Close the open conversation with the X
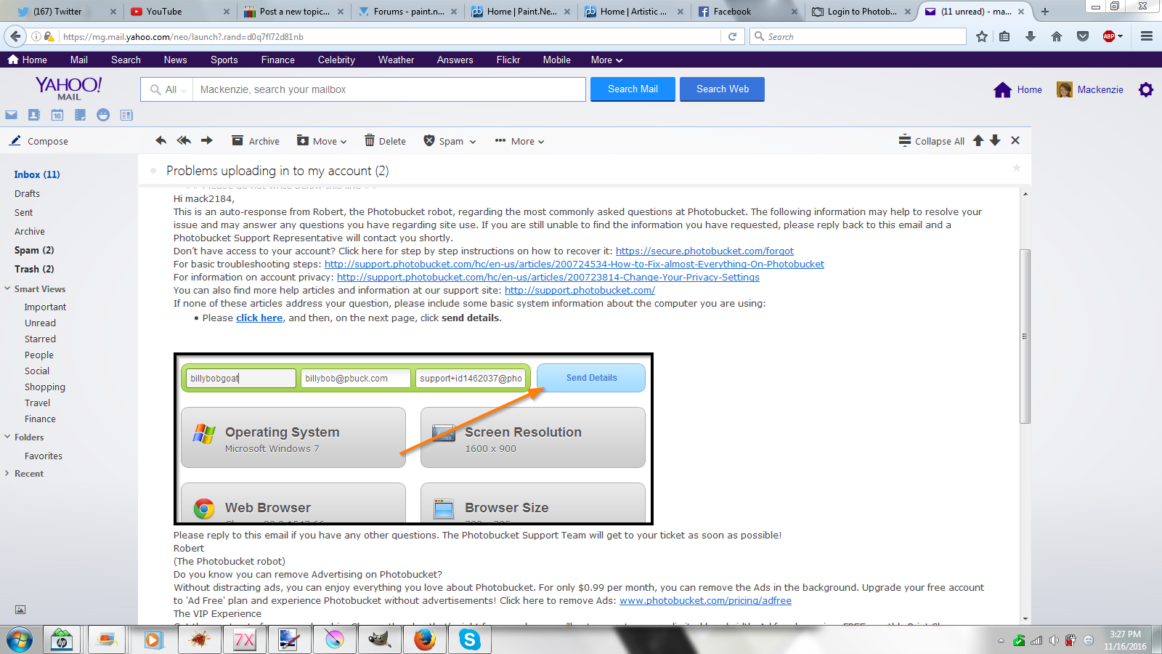Screen dimensions: 1162x654 point(1015,140)
